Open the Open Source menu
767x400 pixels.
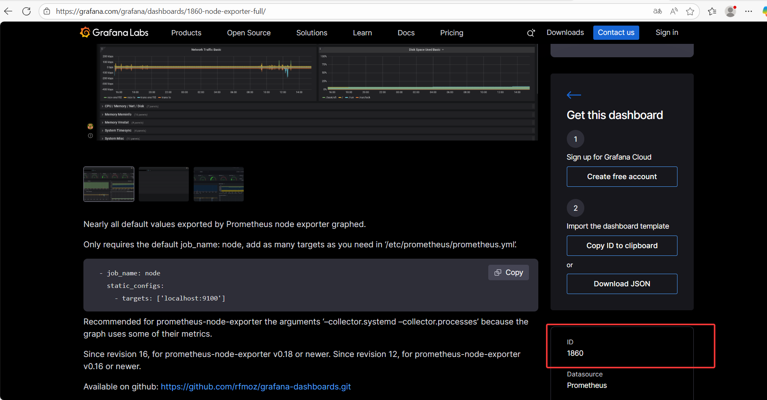249,33
